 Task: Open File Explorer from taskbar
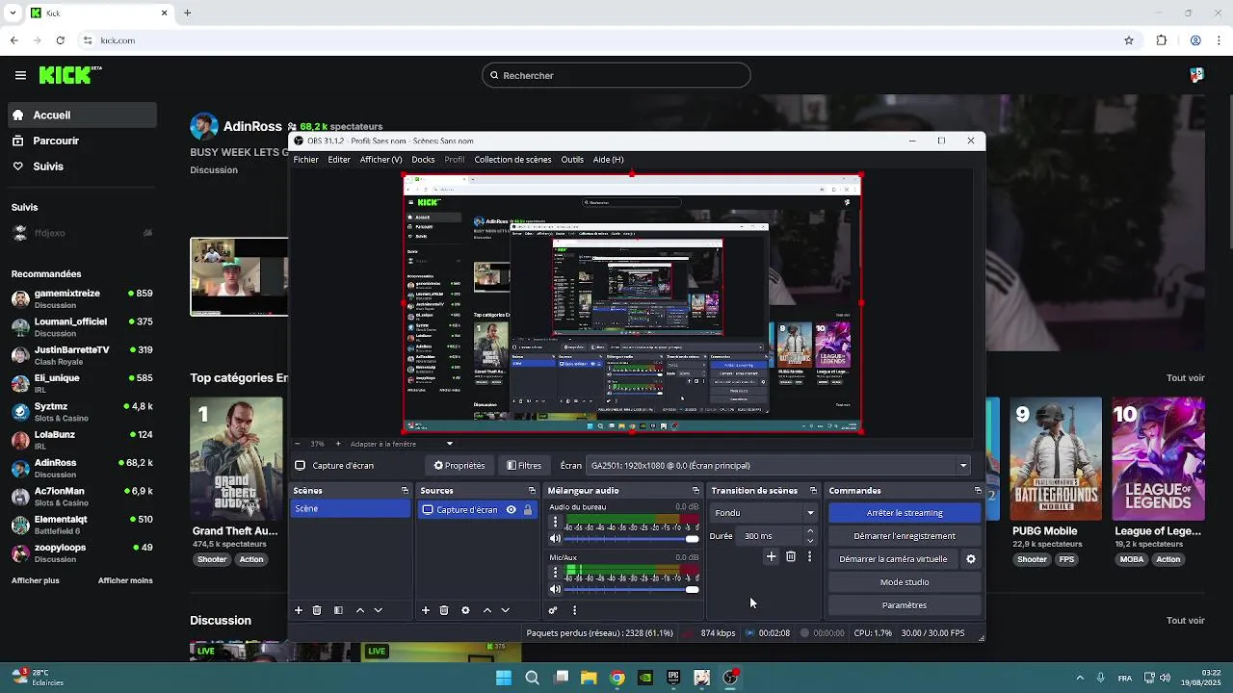tap(589, 678)
